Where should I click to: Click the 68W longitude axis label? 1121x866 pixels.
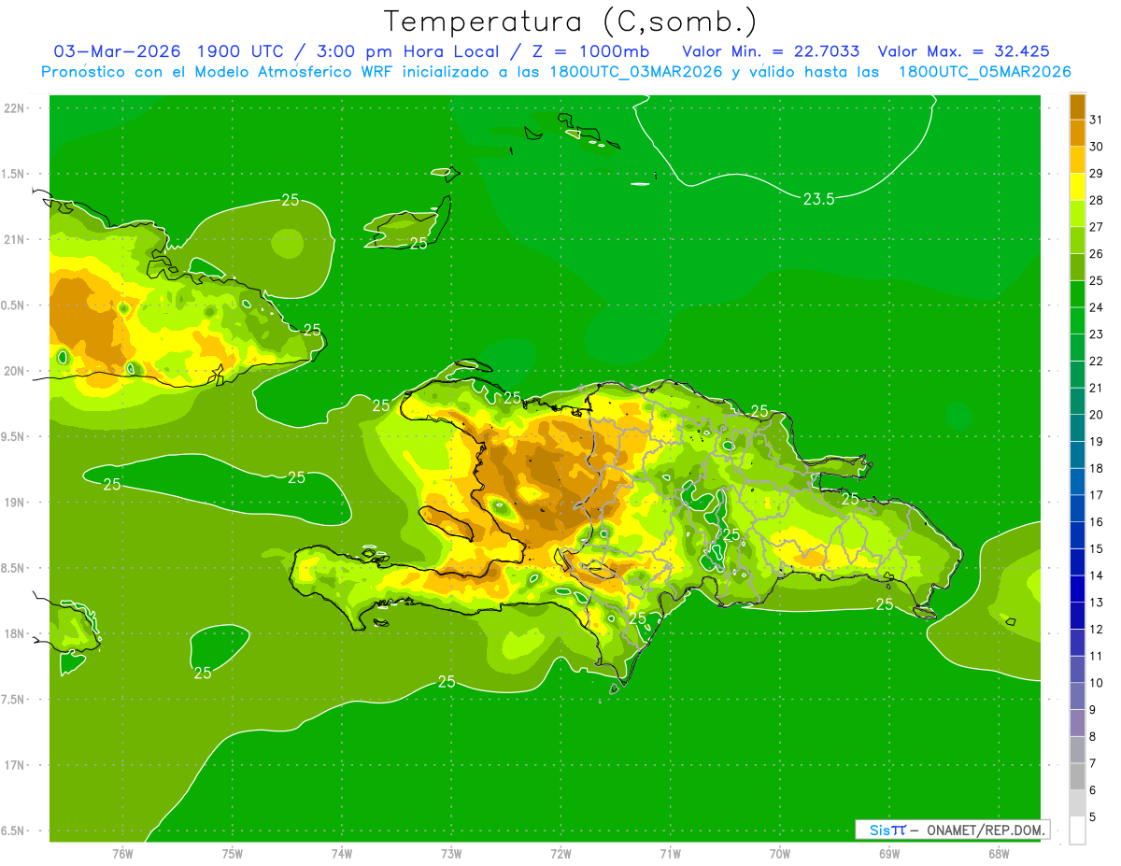point(998,854)
